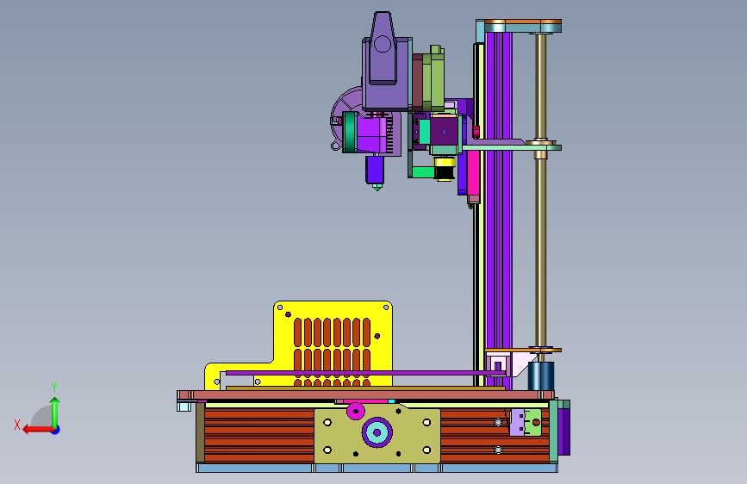
Task: Select the hotend nozzle tip
Action: (377, 187)
